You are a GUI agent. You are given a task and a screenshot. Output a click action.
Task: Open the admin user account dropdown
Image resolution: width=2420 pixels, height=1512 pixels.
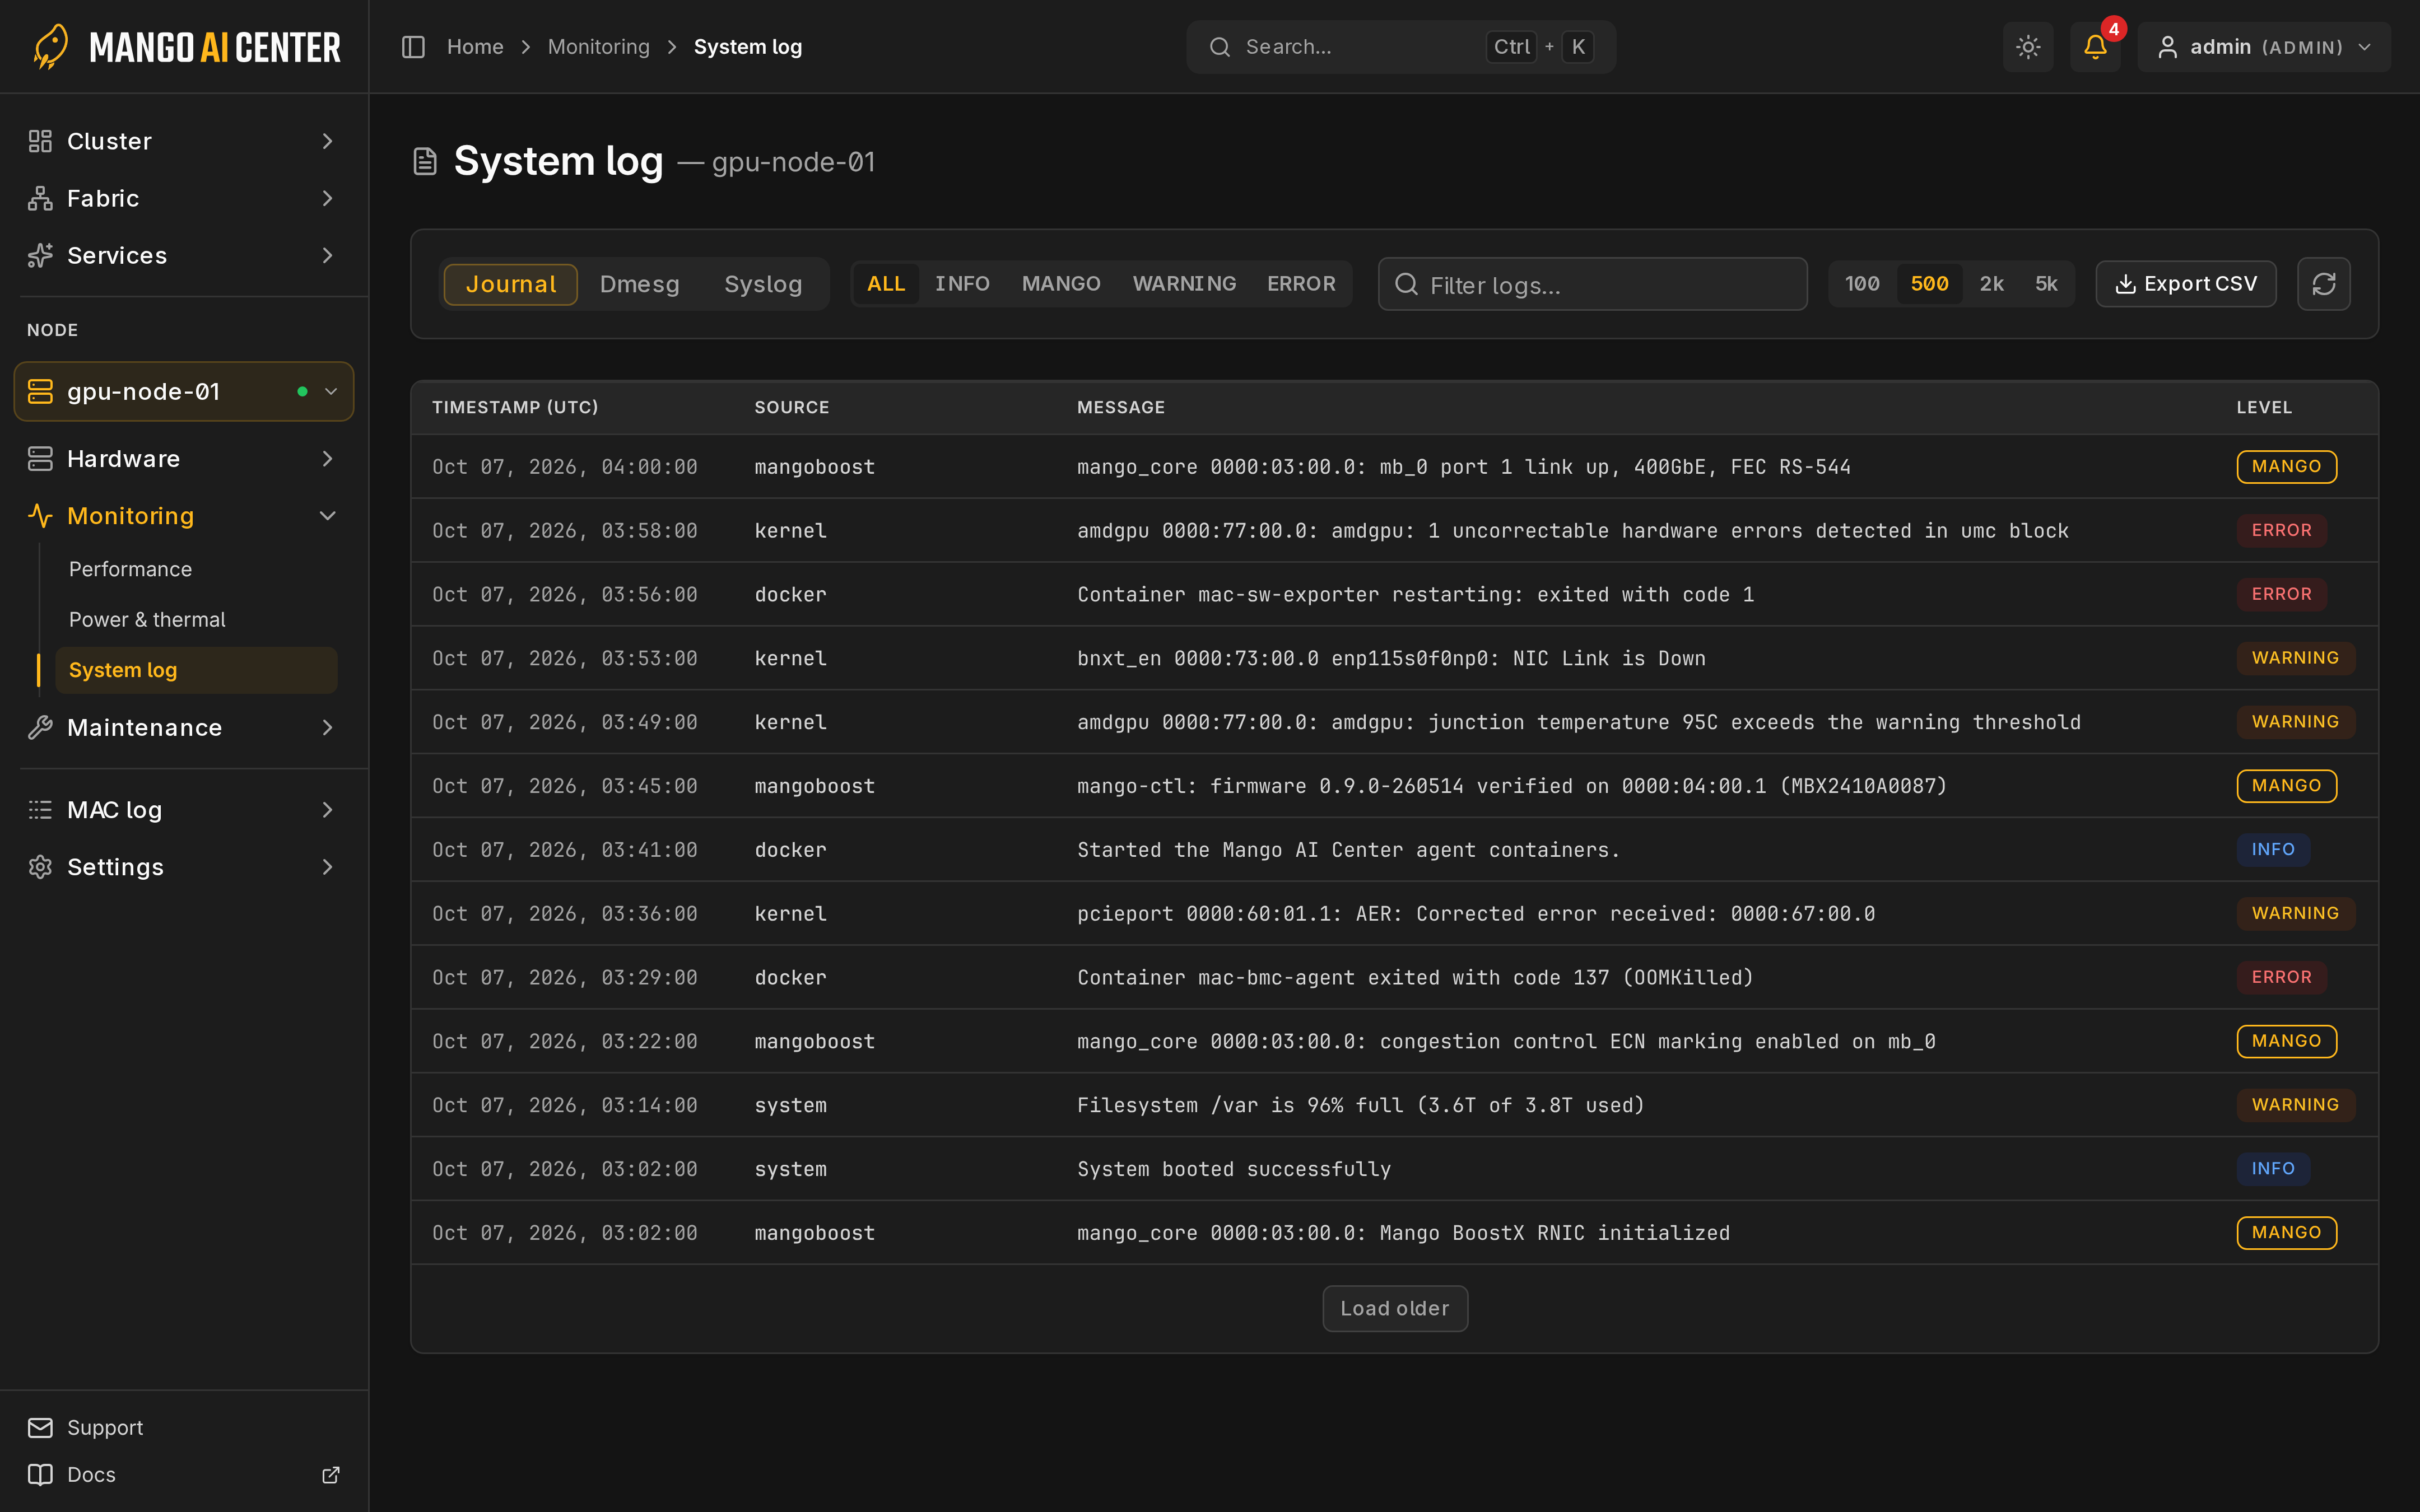[x=2264, y=47]
